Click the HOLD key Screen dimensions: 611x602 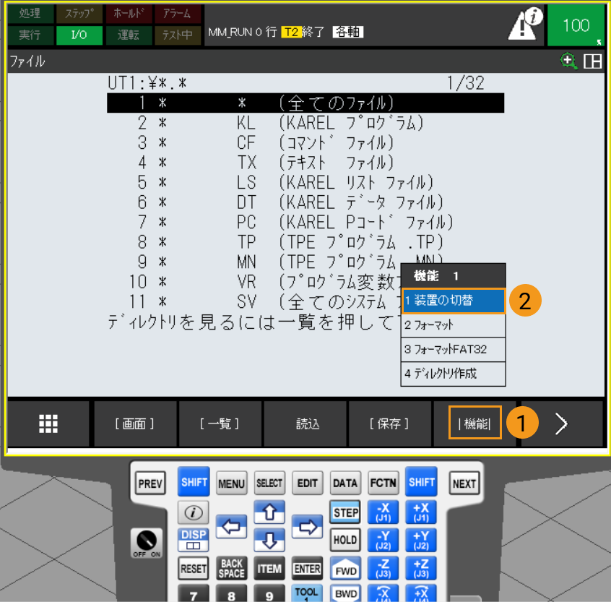[345, 540]
